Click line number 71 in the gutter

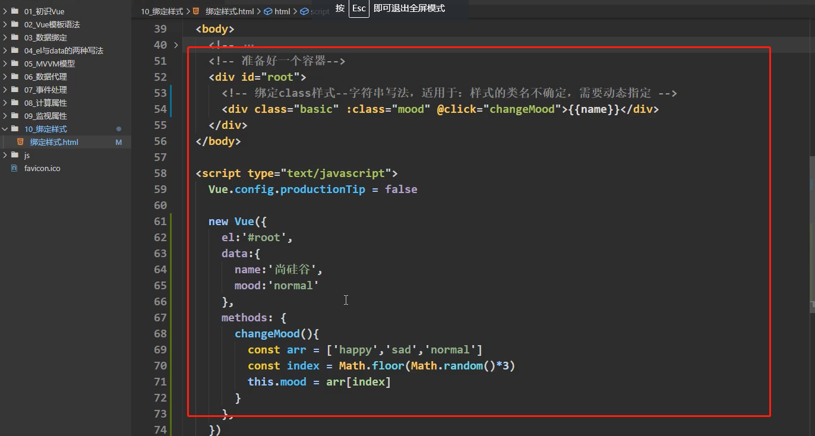[x=160, y=382]
